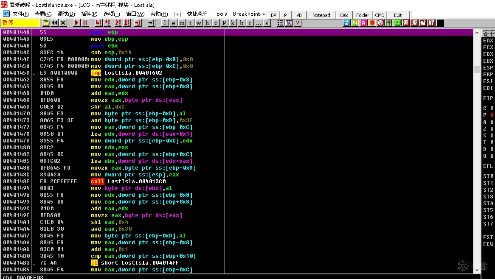Click the Trace Into toolbar icon

pos(118,23)
